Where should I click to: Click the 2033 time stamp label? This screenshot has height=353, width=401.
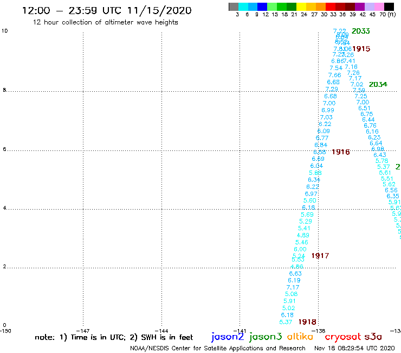(360, 31)
